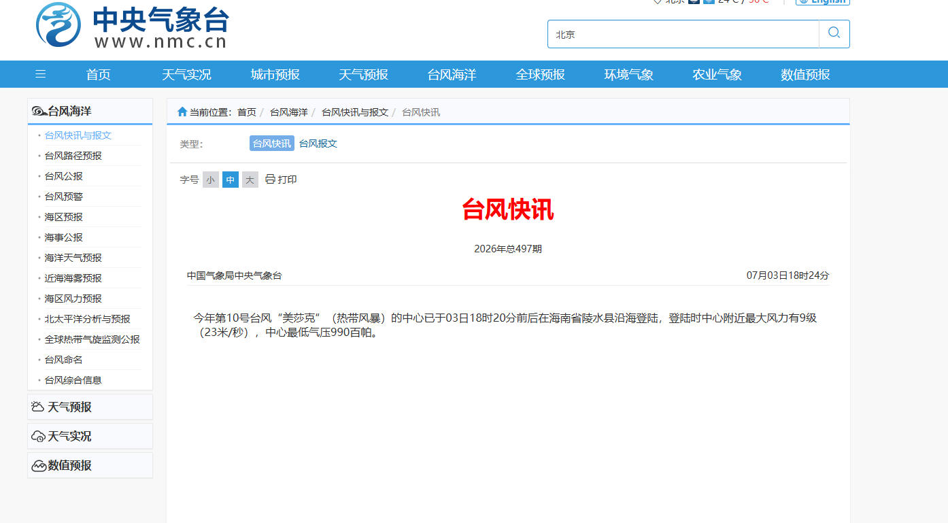Image resolution: width=948 pixels, height=523 pixels.
Task: Click the 中国气象局中央气象台 source text
Action: 235,275
